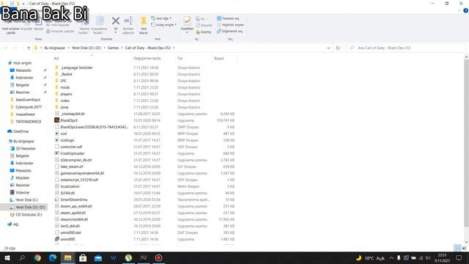Screen dimensions: 469x264
Task: Select CD Sürücüsü (E:) in the navigation pane
Action: [29, 215]
